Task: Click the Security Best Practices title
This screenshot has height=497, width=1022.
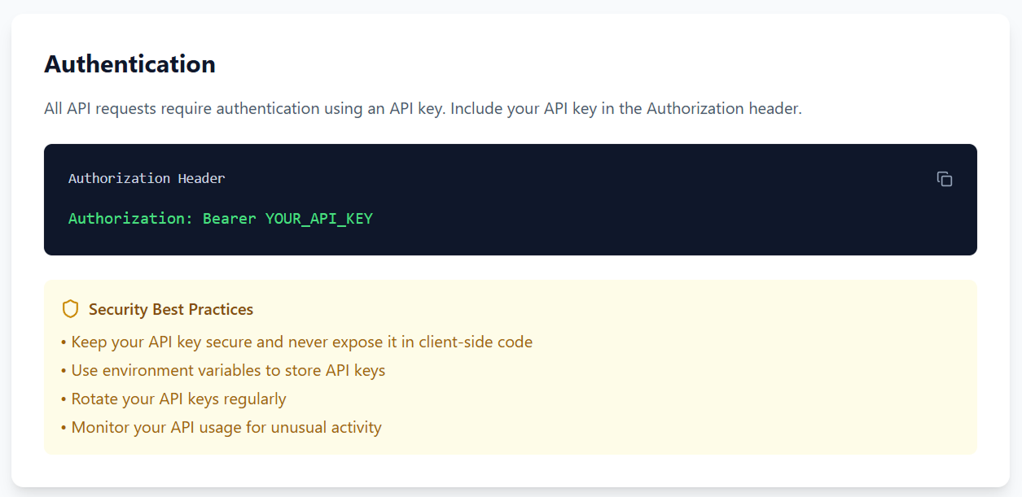Action: tap(171, 309)
